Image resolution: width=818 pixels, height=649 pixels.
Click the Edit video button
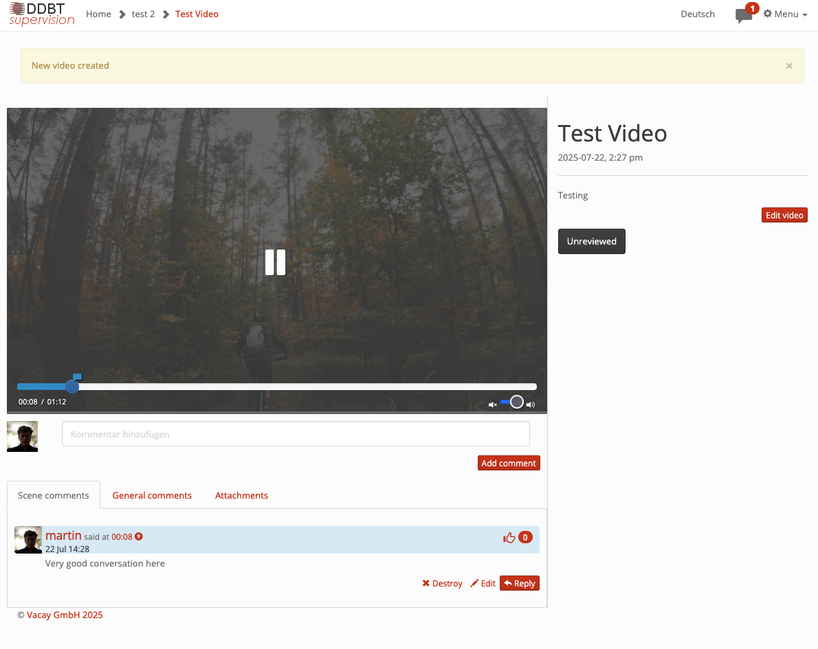click(784, 215)
